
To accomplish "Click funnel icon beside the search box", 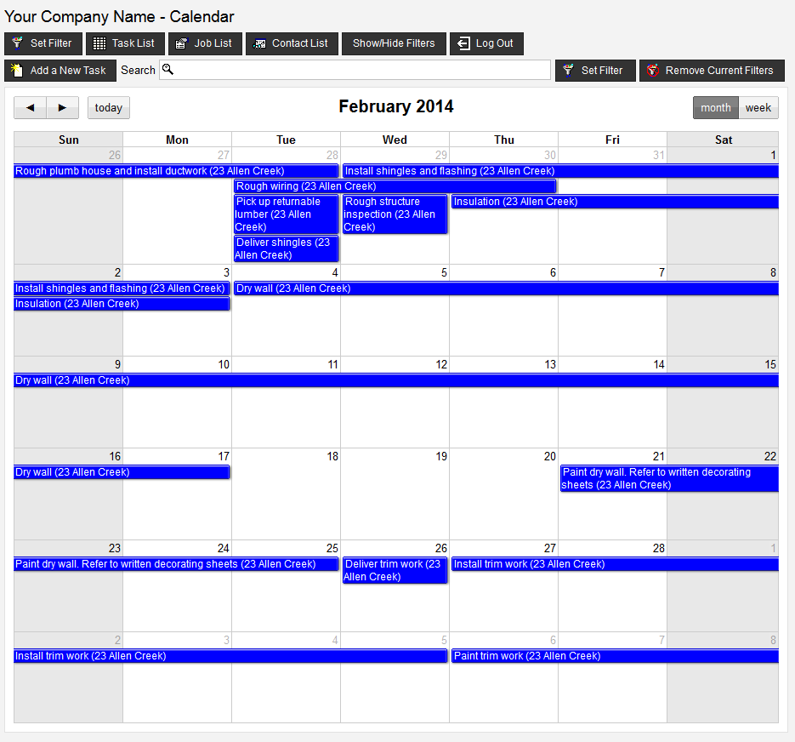I will click(568, 71).
